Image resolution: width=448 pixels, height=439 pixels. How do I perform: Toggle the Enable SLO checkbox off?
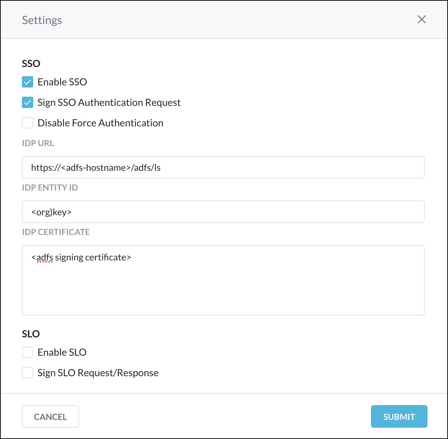[27, 352]
